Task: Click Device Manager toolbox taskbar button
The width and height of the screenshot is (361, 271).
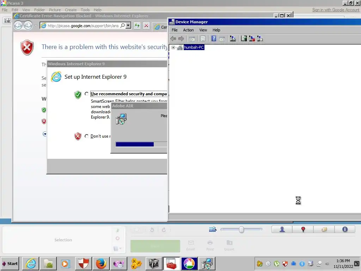Action: pyautogui.click(x=172, y=264)
